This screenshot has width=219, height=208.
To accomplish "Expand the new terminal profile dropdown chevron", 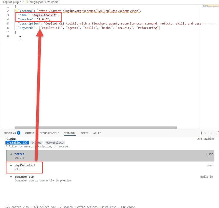I will click(x=205, y=133).
